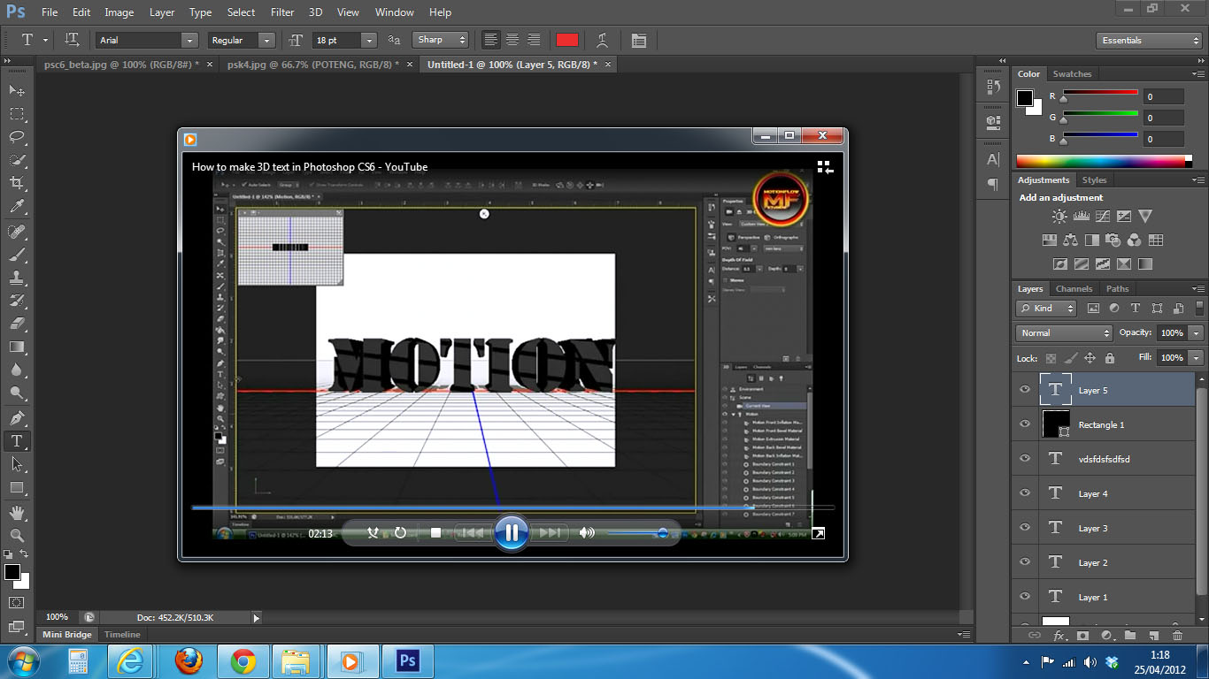This screenshot has width=1209, height=679.
Task: Switch to the Swatches tab
Action: [1072, 73]
